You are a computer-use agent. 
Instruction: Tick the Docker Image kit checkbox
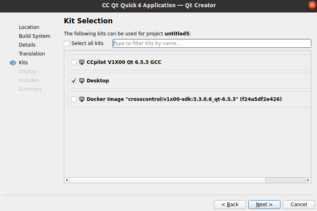pyautogui.click(x=74, y=99)
